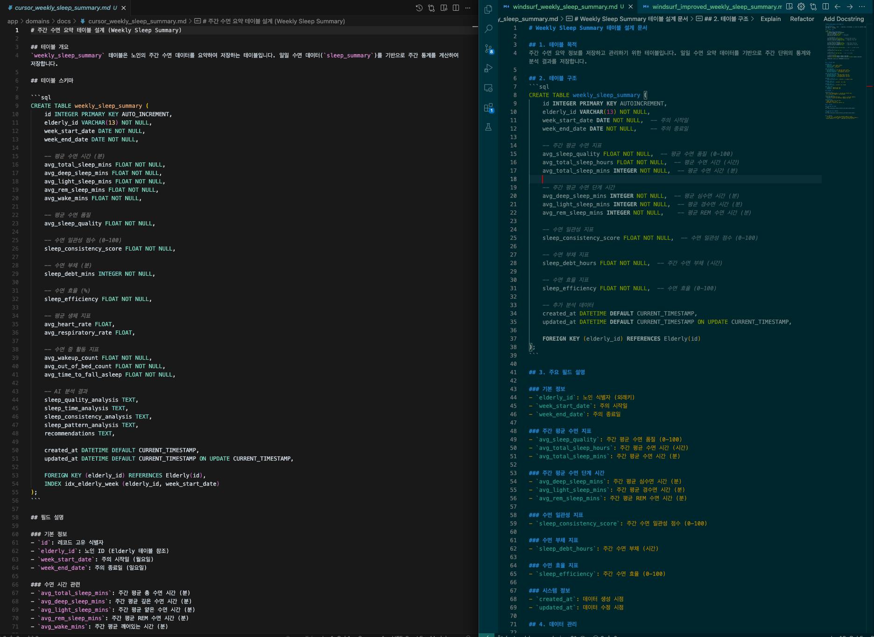The width and height of the screenshot is (874, 637).
Task: Close cursor_weekly_sleep_summary.md tab
Action: pyautogui.click(x=123, y=8)
